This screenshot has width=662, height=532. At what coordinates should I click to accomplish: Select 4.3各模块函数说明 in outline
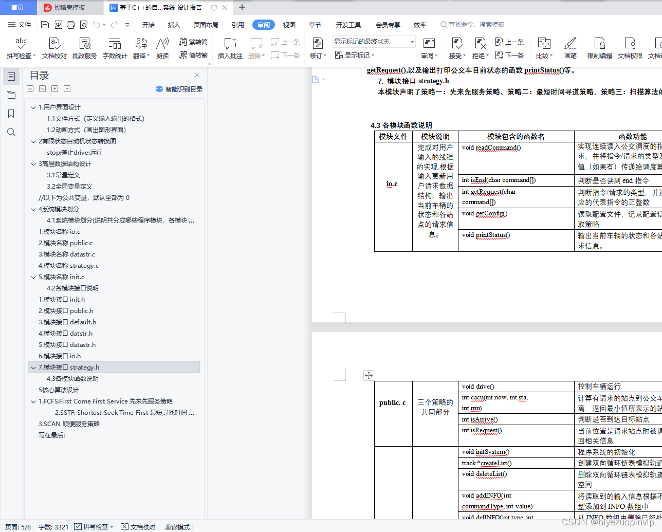pos(72,379)
